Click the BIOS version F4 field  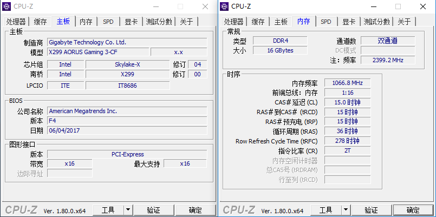tap(127, 121)
